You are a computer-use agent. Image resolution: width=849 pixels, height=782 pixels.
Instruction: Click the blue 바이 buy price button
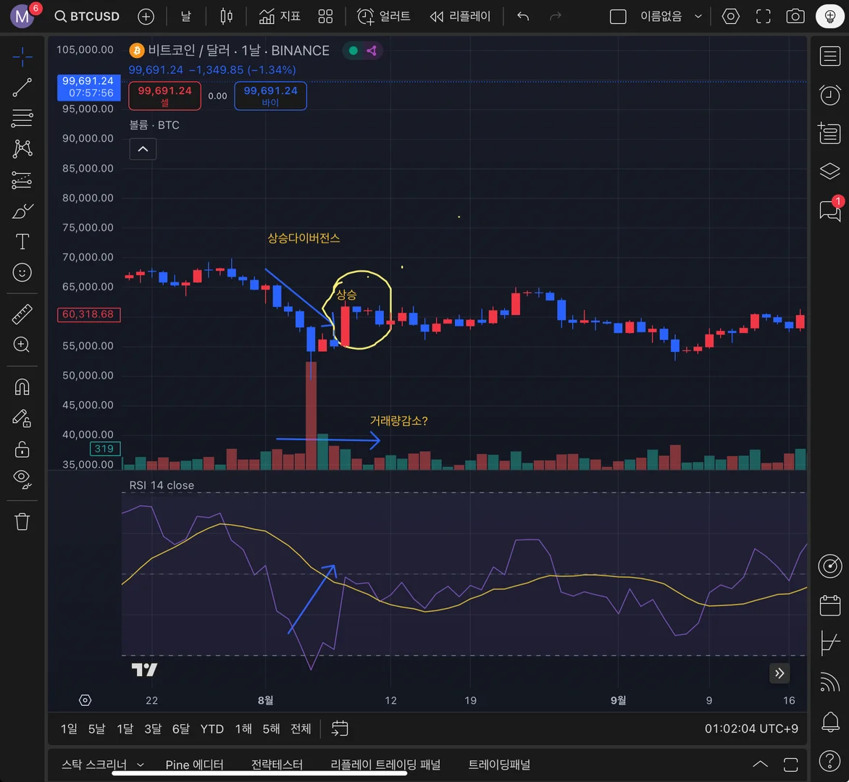click(x=270, y=96)
